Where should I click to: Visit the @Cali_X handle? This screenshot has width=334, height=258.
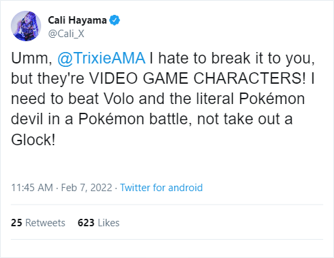66,34
